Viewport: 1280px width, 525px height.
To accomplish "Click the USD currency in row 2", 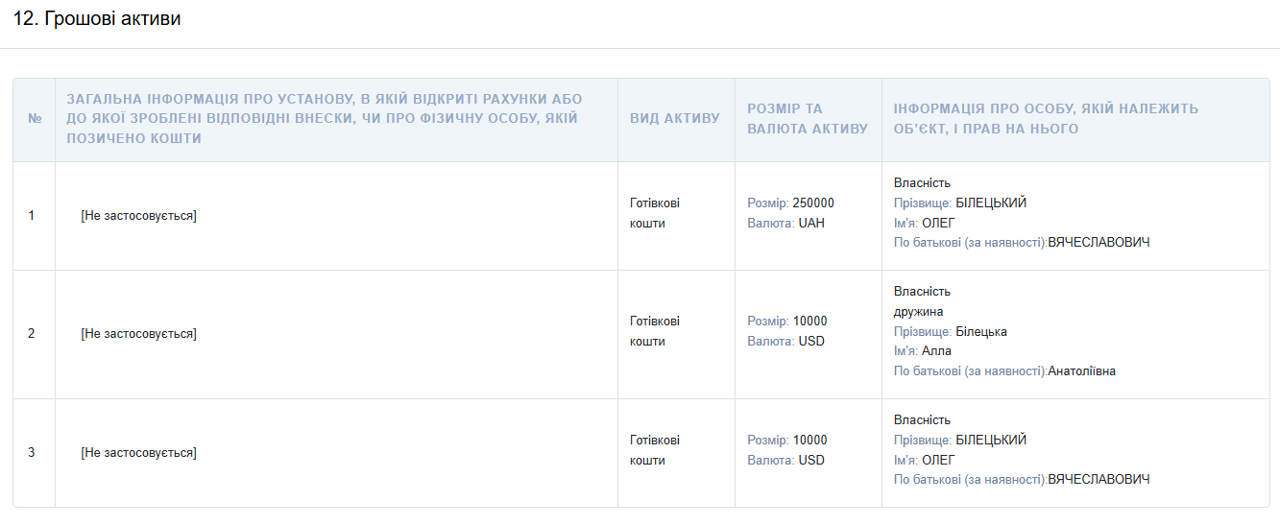I will pos(811,342).
